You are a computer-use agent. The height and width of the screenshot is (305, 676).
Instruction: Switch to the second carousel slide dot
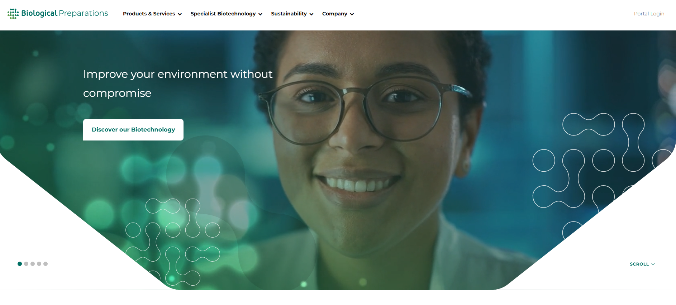pos(26,264)
